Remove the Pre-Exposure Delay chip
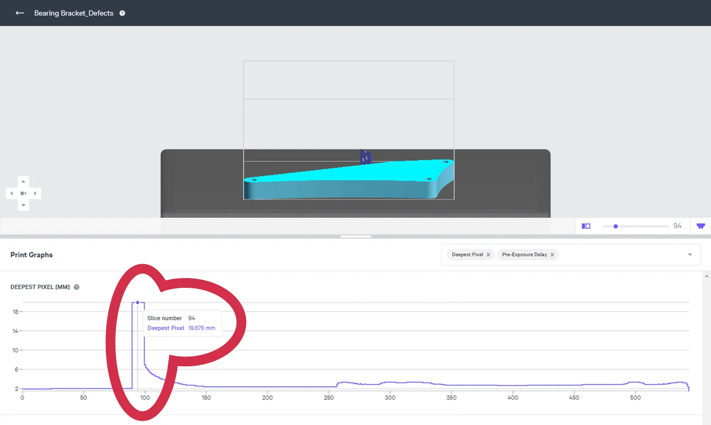The width and height of the screenshot is (711, 425). (x=552, y=255)
